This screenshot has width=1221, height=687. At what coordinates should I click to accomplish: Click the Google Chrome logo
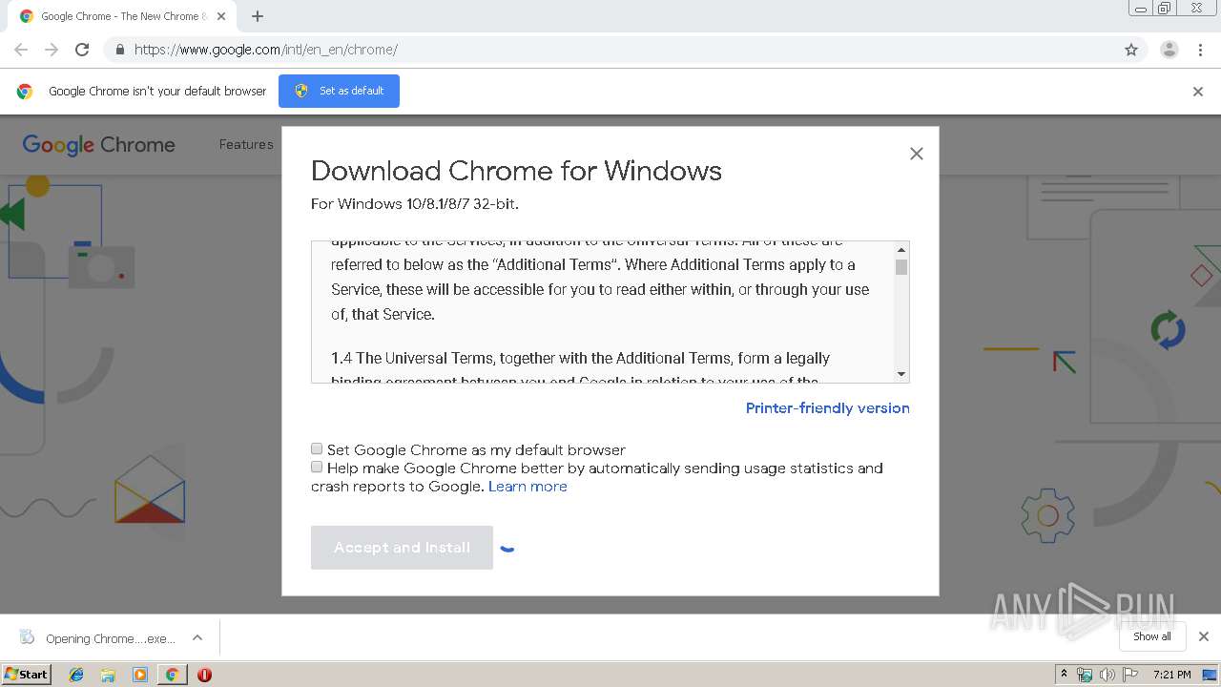coord(99,145)
